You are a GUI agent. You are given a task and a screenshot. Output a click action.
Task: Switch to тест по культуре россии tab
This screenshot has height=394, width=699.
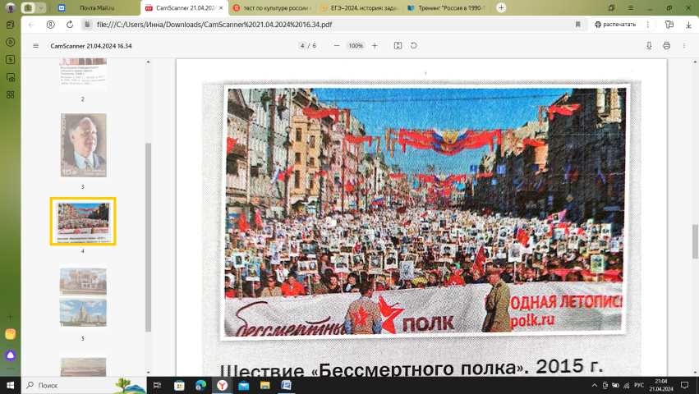(x=272, y=7)
